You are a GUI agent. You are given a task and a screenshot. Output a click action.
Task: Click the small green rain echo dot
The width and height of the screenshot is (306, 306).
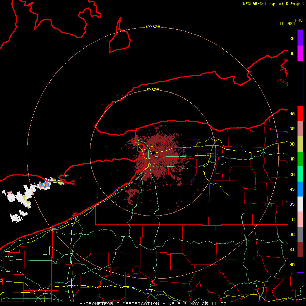[66, 176]
